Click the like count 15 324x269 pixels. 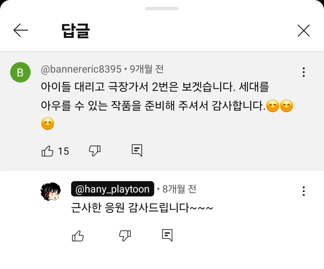pos(63,151)
